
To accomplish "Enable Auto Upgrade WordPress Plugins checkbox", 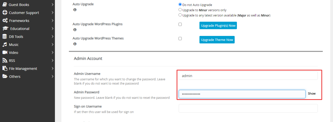I will click(180, 24).
